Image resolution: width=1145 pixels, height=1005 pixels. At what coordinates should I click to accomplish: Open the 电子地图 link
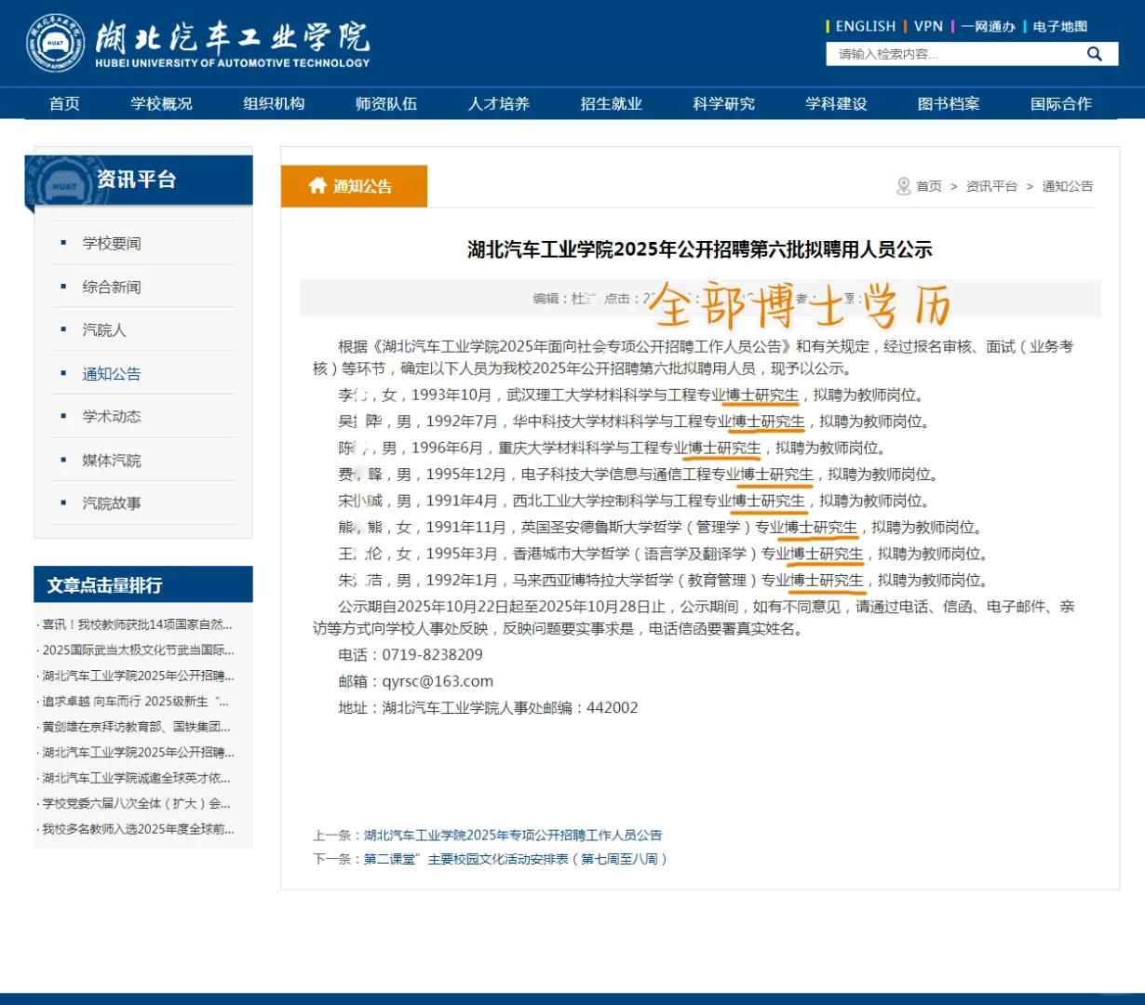point(1058,26)
